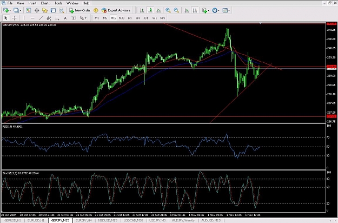Click the Zoom Out magnifier icon

(176, 10)
